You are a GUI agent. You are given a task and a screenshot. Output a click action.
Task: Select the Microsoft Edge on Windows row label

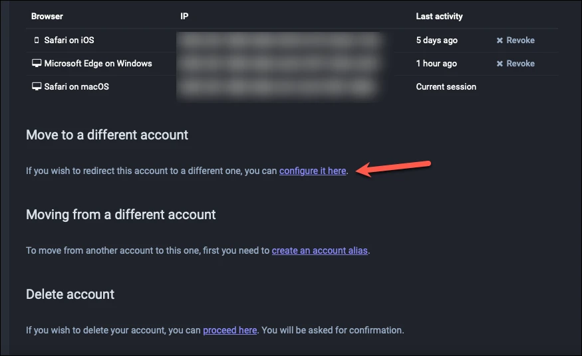click(x=98, y=63)
